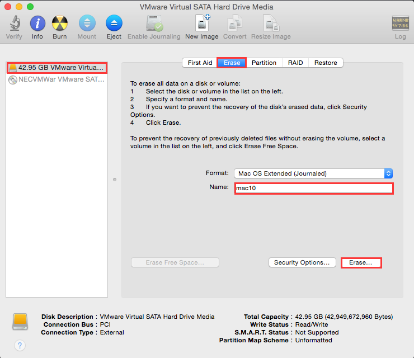Open the Log from the toolbar
The image size is (414, 358).
[x=400, y=23]
